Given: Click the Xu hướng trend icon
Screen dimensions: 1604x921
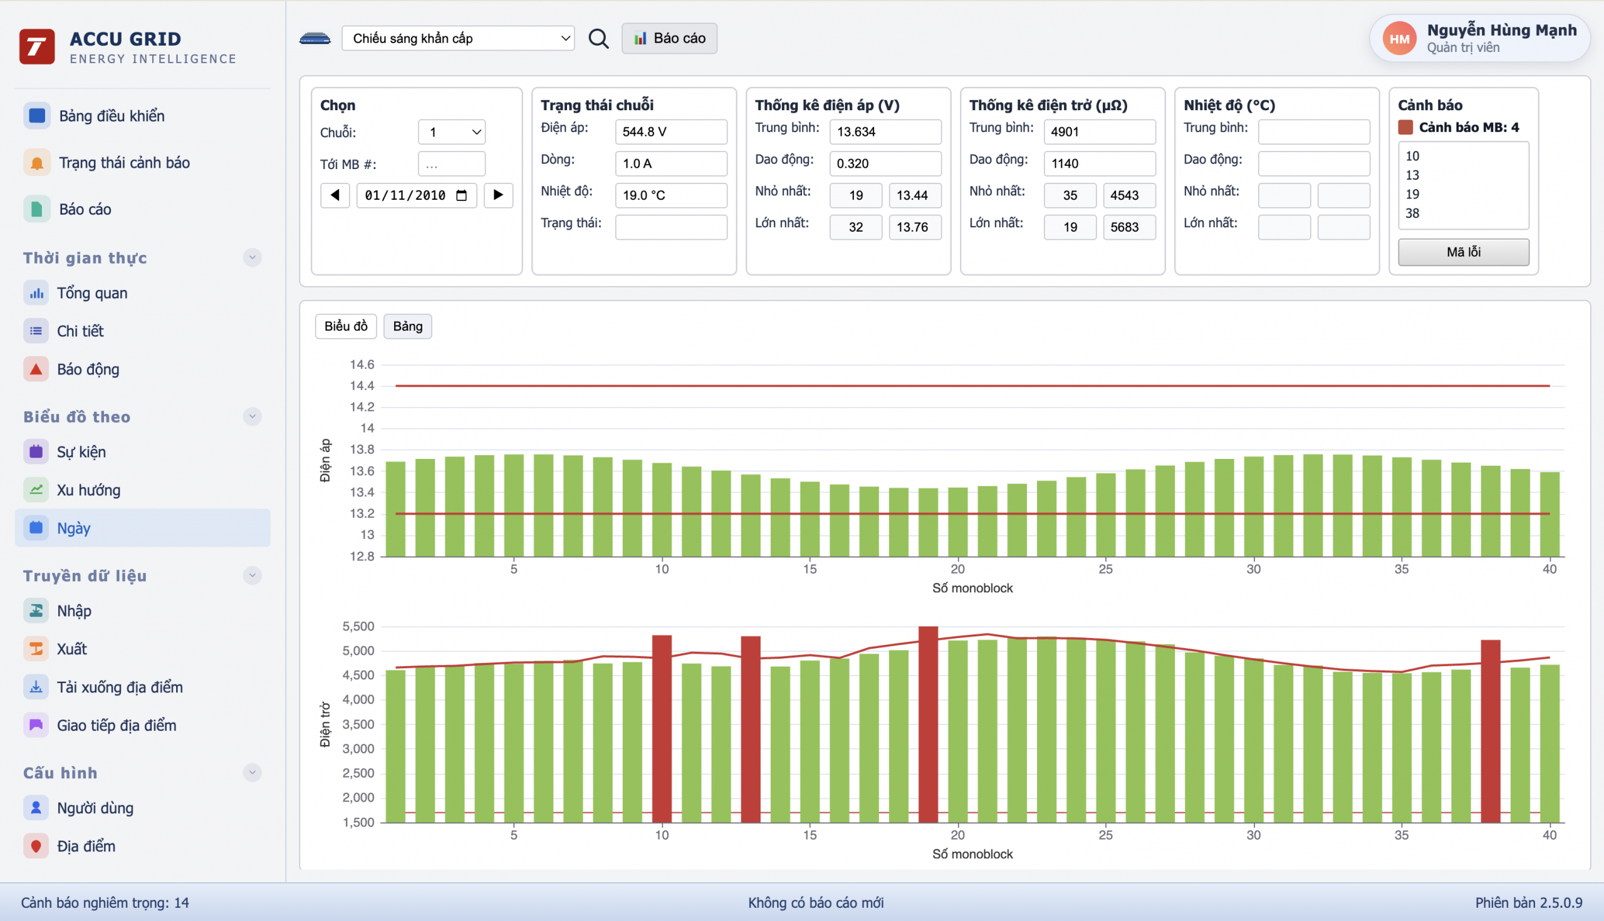Looking at the screenshot, I should [x=36, y=490].
